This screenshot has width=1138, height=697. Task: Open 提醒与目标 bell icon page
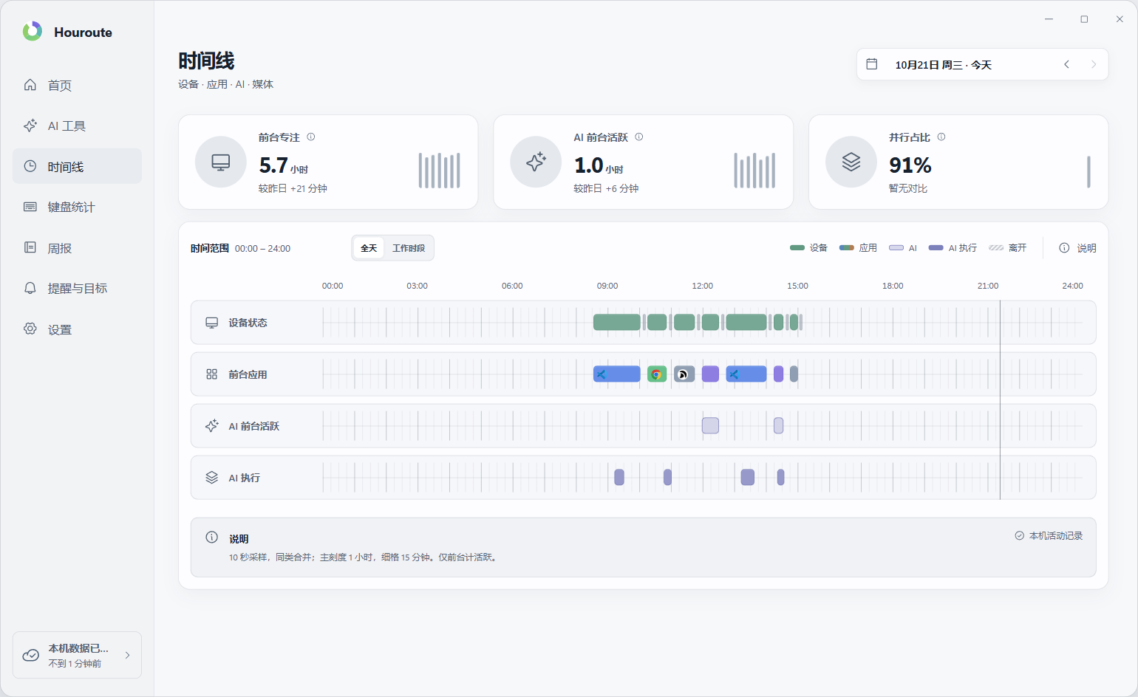tap(77, 289)
